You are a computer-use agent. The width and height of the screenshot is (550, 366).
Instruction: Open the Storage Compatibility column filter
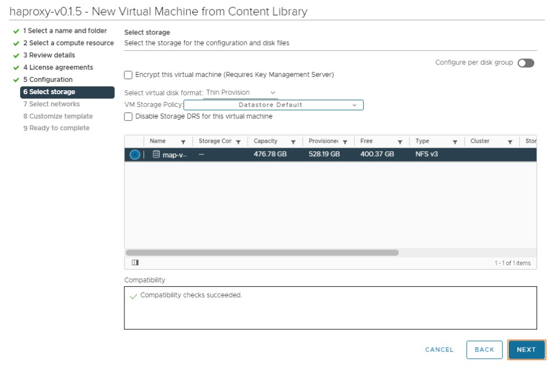point(238,142)
